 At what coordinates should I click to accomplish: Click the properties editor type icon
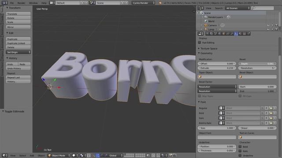pyautogui.click(x=200, y=34)
